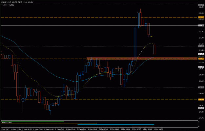
Task: Click the blue session bar in indicator pane
Action: [x=116, y=124]
